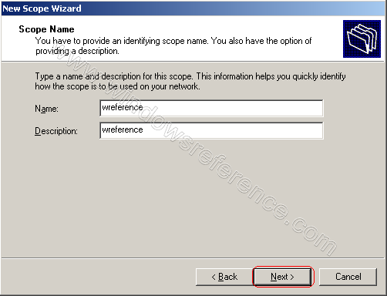Image resolution: width=387 pixels, height=296 pixels.
Task: Click the 'Type a name and description' instruction text
Action: pos(190,76)
